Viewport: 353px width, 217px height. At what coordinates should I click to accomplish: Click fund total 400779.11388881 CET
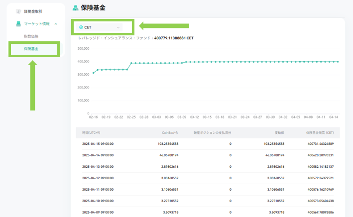174,38
